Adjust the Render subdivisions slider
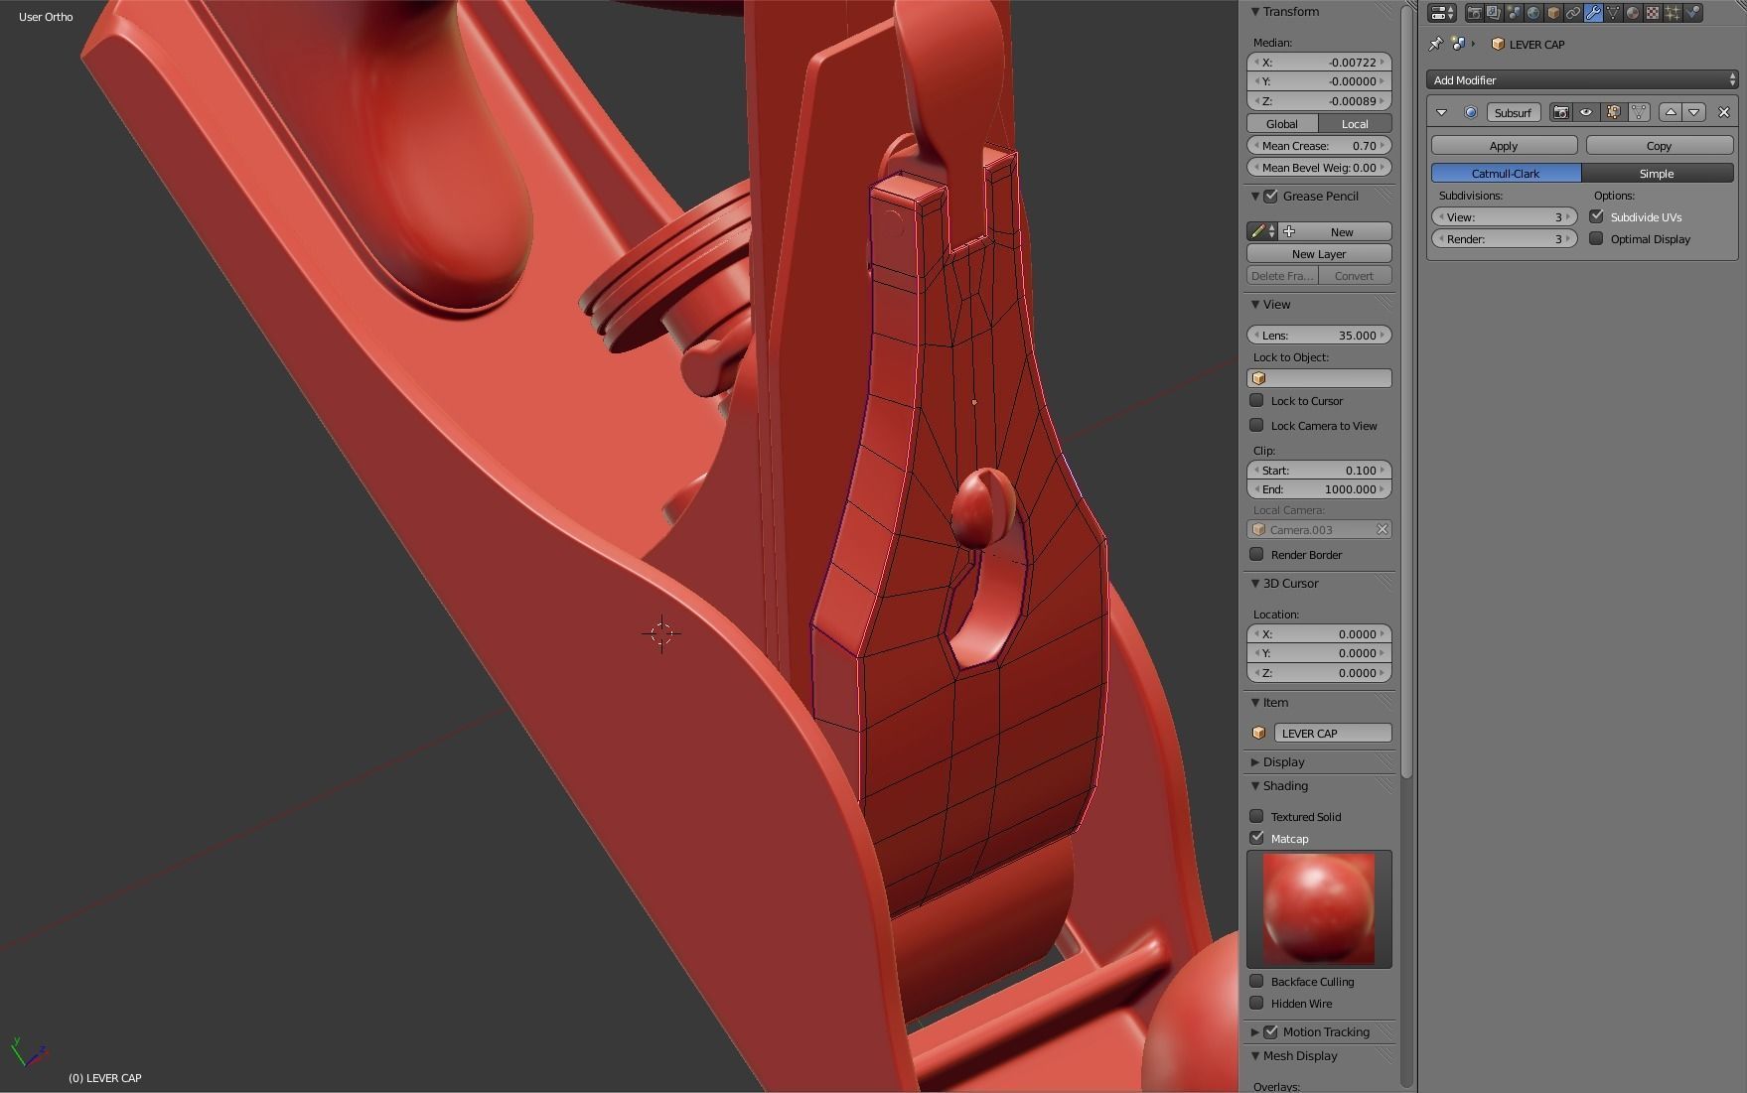 pos(1504,239)
